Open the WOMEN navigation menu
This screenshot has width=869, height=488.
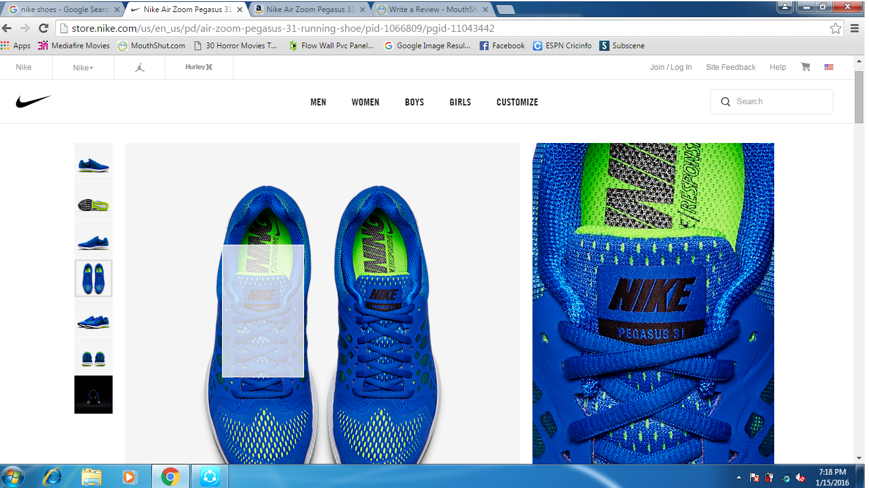(365, 102)
